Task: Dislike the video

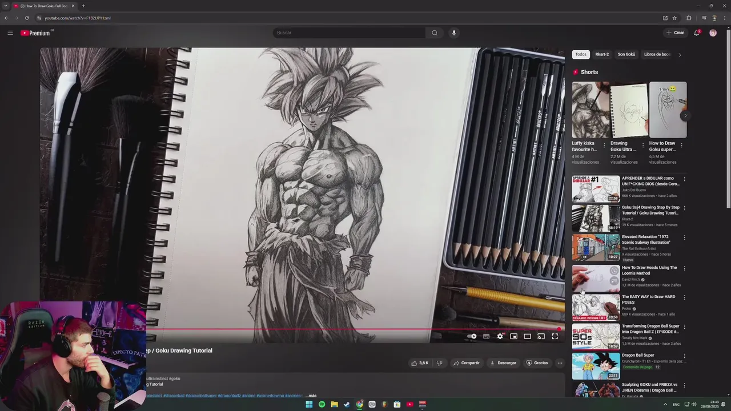Action: pyautogui.click(x=439, y=363)
